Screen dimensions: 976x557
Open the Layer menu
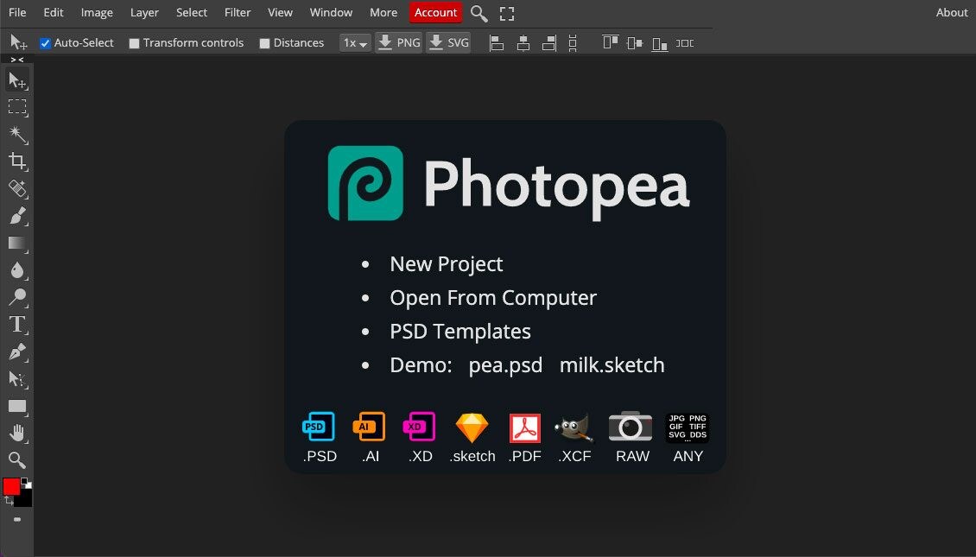tap(144, 12)
